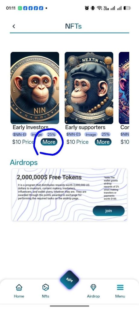Tap the $NIN-ES tag chip

click(74, 134)
